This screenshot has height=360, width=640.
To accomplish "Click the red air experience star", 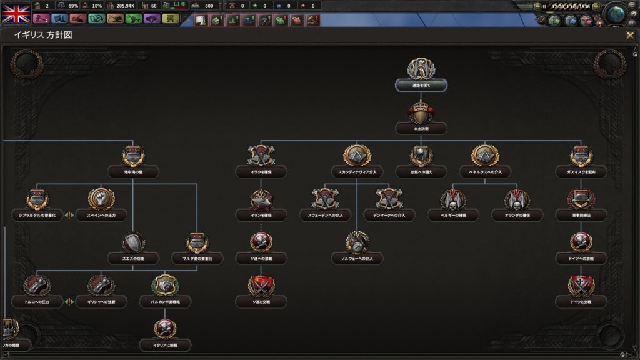I will point(303,6).
